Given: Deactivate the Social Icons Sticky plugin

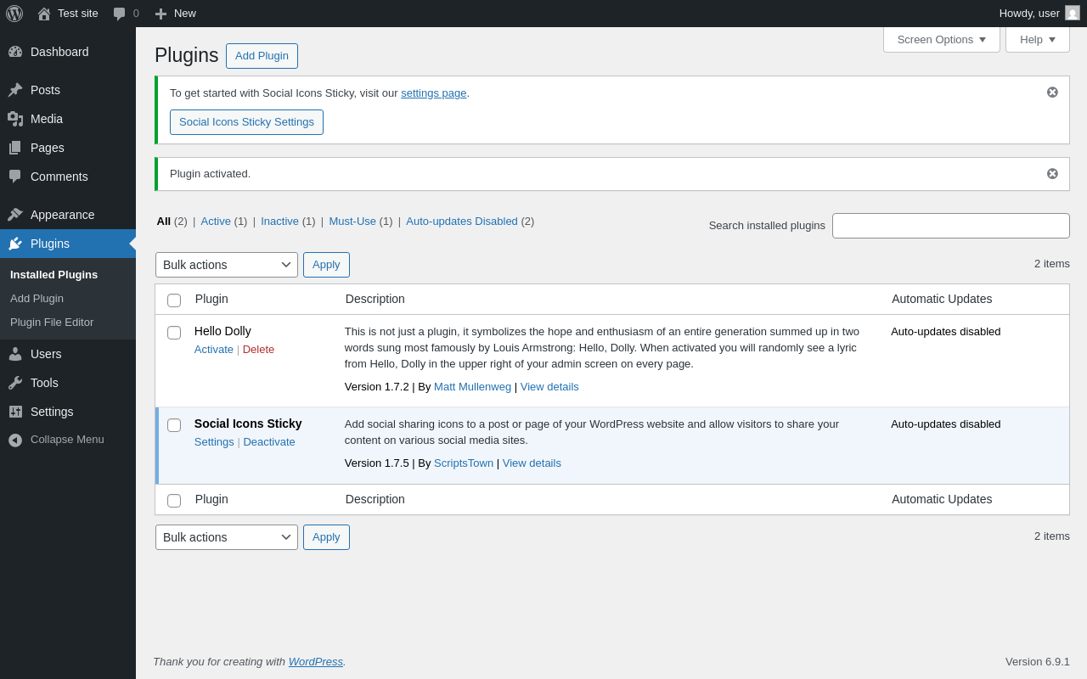Looking at the screenshot, I should point(269,442).
